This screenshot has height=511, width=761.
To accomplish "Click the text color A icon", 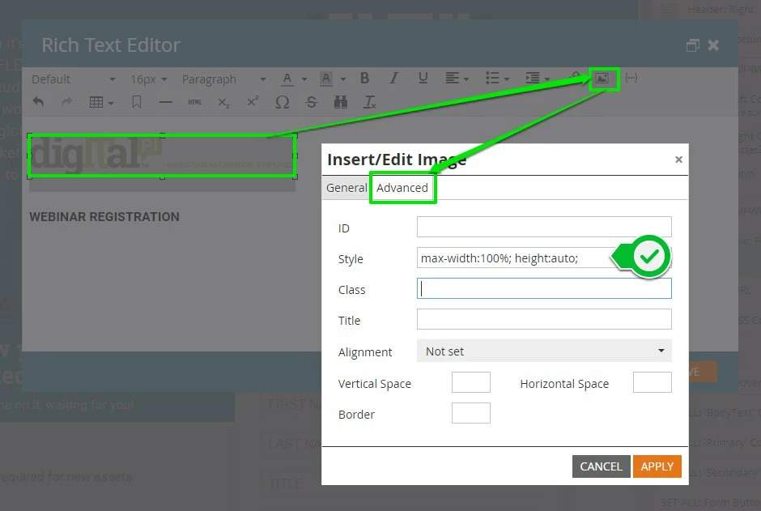I will click(x=287, y=79).
